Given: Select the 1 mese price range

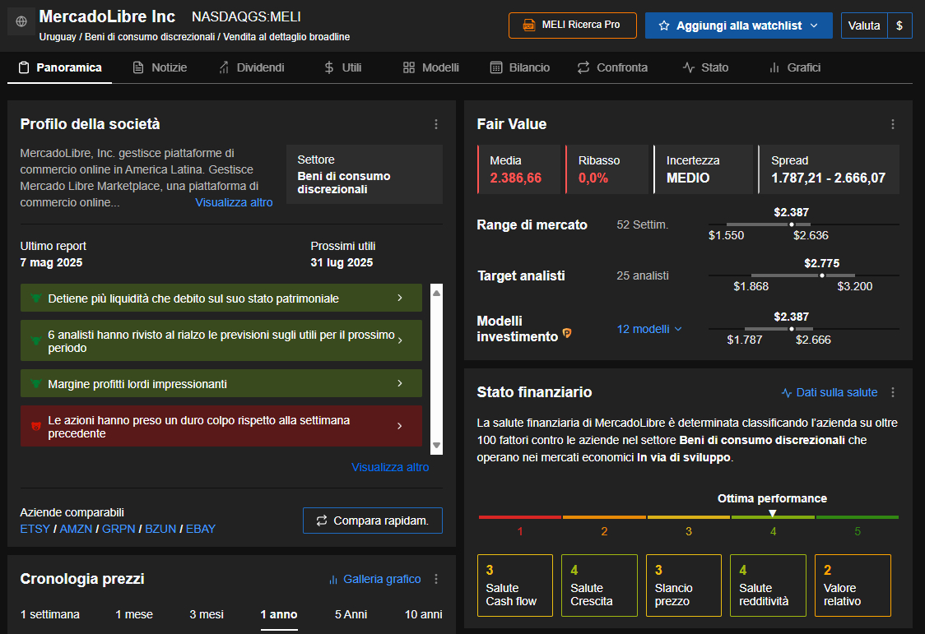Looking at the screenshot, I should pos(134,614).
